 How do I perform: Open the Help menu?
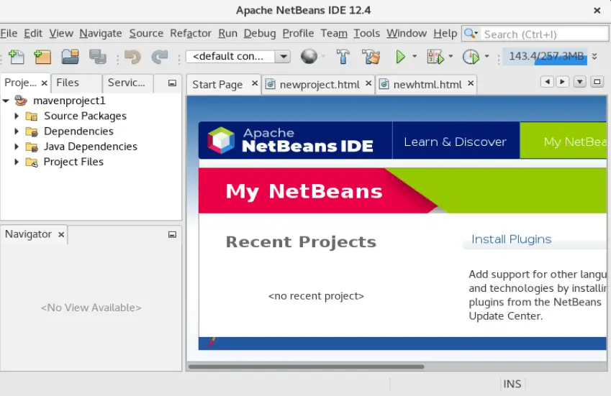[x=445, y=34]
